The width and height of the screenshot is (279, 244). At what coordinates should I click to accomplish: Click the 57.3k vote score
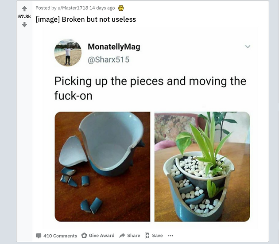(x=24, y=16)
